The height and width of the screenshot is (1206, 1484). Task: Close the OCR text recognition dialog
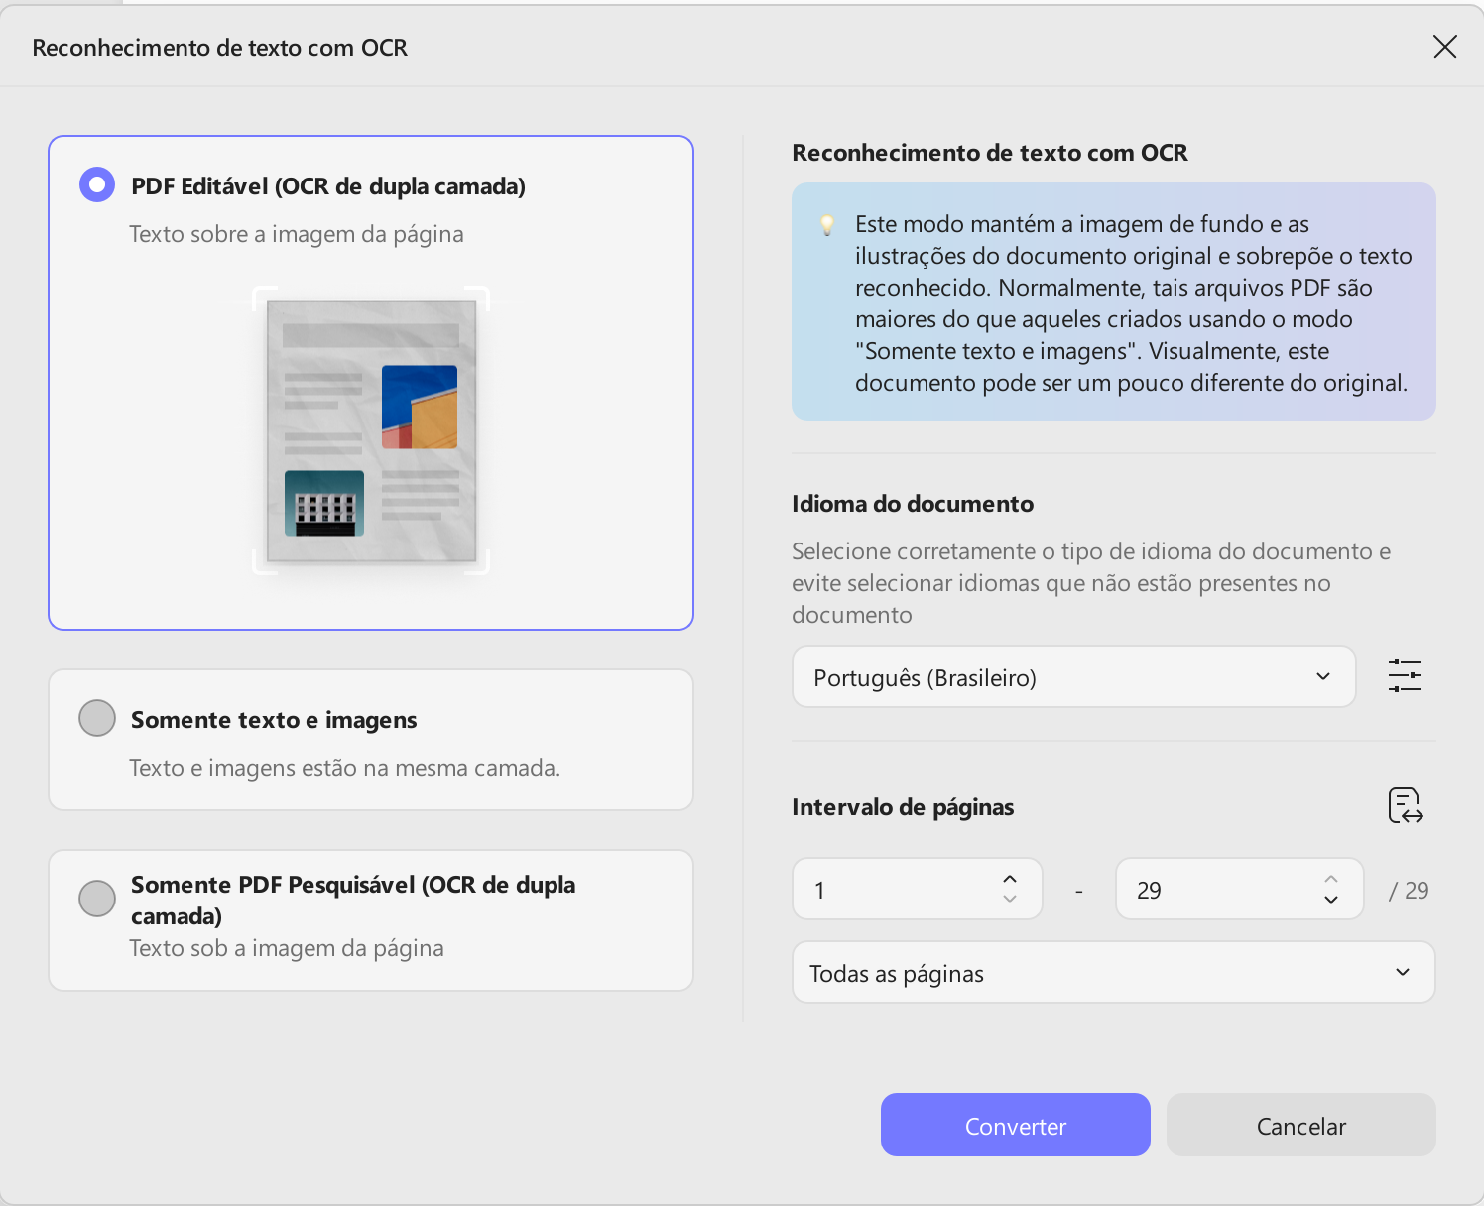1444,47
